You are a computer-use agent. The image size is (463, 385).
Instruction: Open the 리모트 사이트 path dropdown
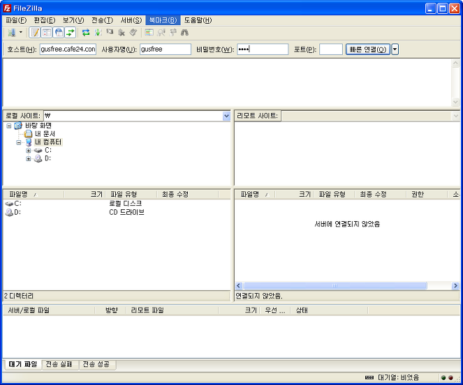coord(455,116)
